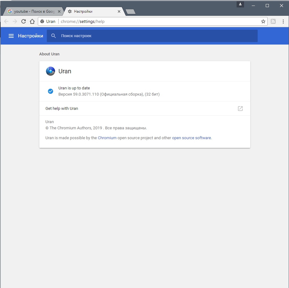This screenshot has width=289, height=288.
Task: Go back using the back arrow
Action: click(6, 21)
